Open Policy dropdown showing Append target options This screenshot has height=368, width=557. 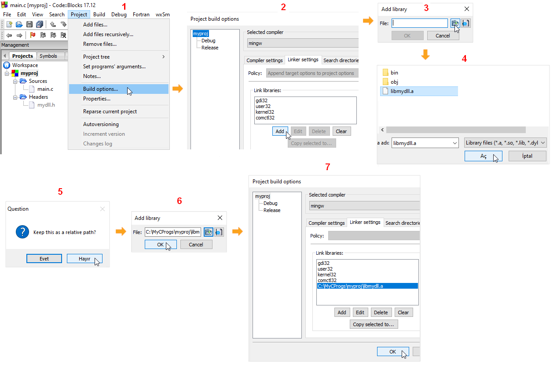click(x=312, y=73)
